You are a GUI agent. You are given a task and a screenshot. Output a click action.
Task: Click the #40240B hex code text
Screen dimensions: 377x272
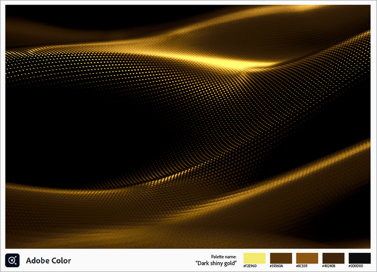click(329, 266)
